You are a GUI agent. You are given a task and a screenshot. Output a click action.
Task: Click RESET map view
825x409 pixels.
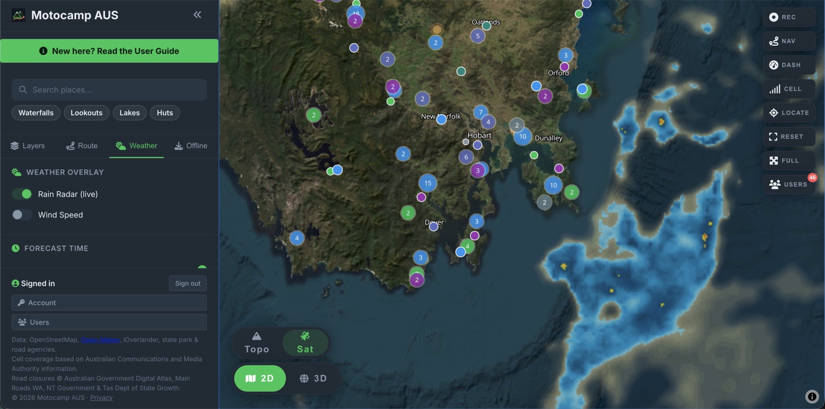789,137
